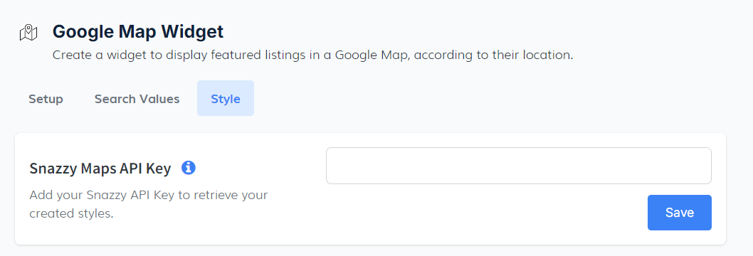The height and width of the screenshot is (256, 753).
Task: Click the map pin icon beside the title
Action: tap(28, 33)
